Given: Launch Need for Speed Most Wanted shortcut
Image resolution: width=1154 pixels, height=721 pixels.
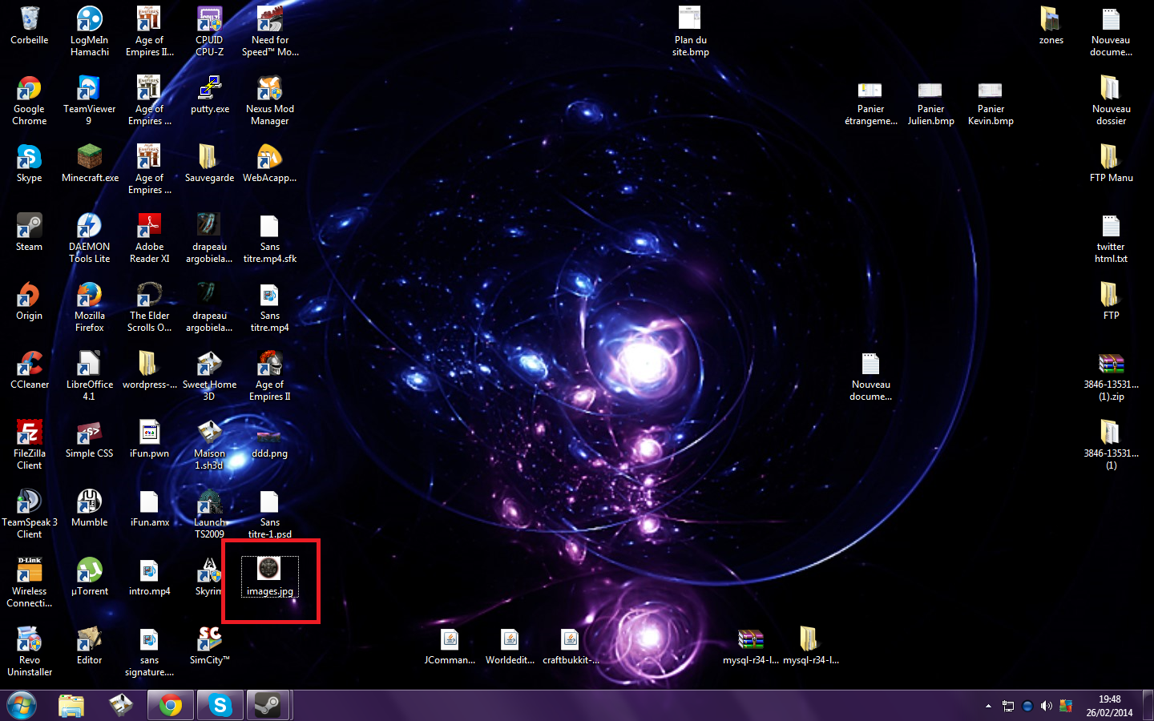Looking at the screenshot, I should pos(270,31).
